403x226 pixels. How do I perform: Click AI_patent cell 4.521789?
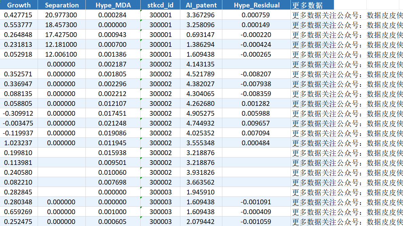(x=201, y=74)
